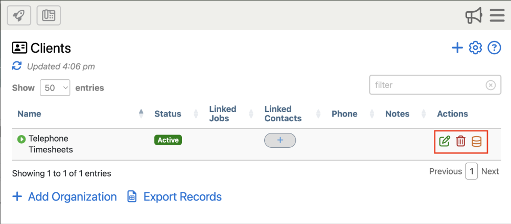The image size is (511, 224).
Task: Click the plus icon to add client
Action: pos(457,48)
